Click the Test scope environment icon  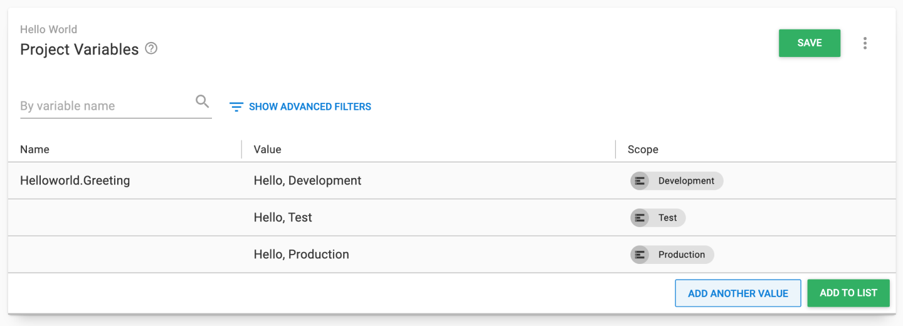[x=640, y=218]
